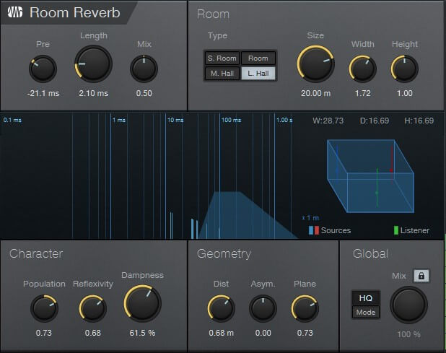The height and width of the screenshot is (353, 446).
Task: Click the -21.1 ms Pre value
Action: click(43, 93)
